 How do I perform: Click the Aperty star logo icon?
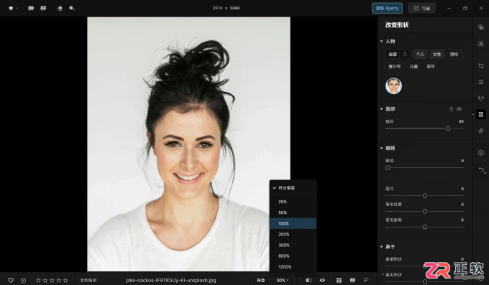coord(11,8)
